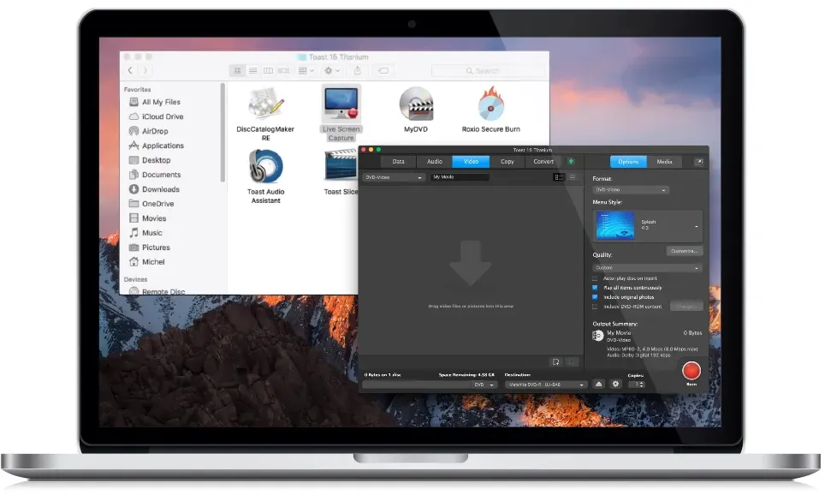The image size is (825, 495).
Task: Click the add item icon below drop area
Action: pos(556,361)
